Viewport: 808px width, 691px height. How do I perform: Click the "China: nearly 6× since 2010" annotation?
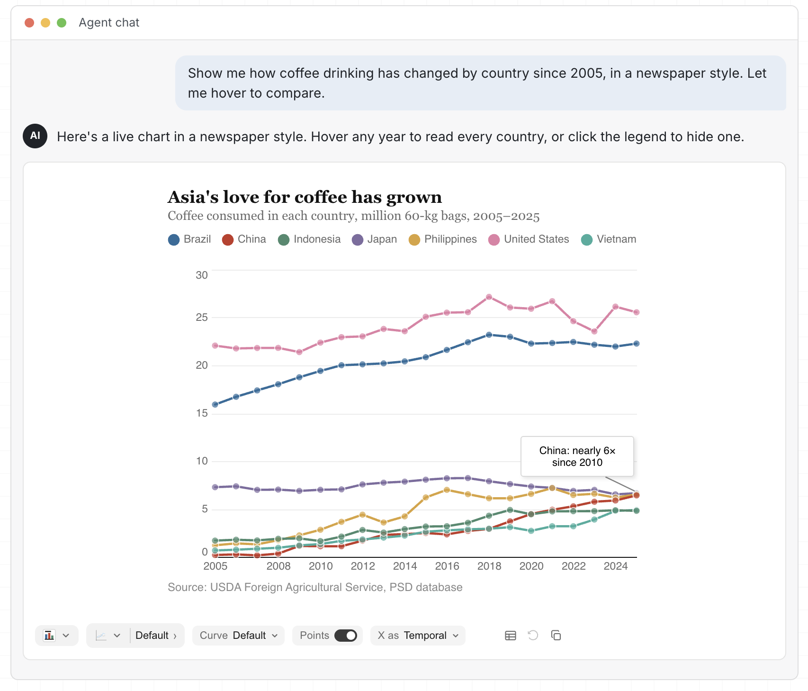577,456
